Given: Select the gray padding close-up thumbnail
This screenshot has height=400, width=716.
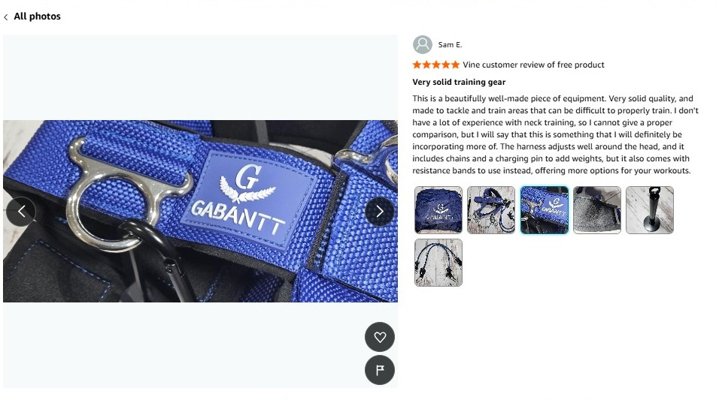Looking at the screenshot, I should [x=597, y=210].
